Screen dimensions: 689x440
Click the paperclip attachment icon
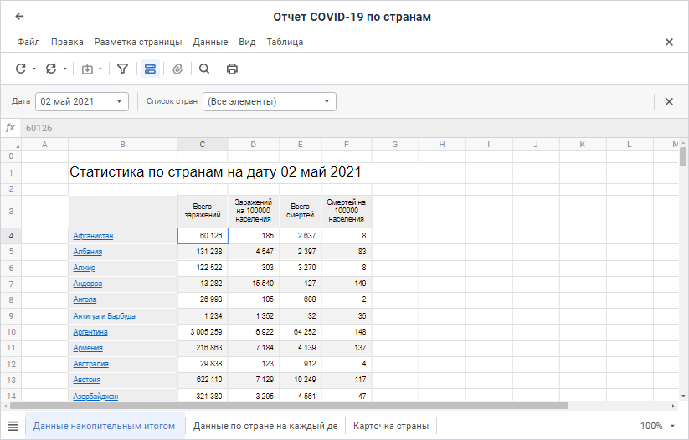click(177, 69)
